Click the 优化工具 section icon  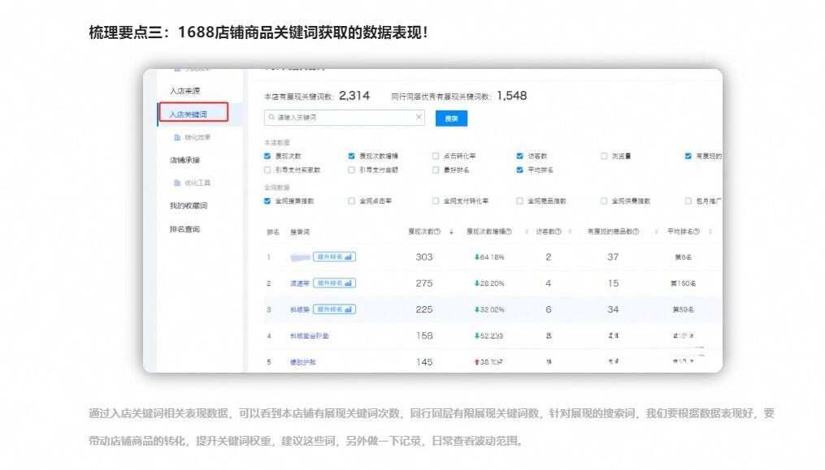point(177,183)
